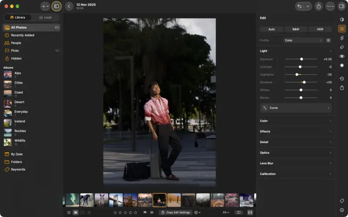Expand the Optics section

tap(296, 153)
